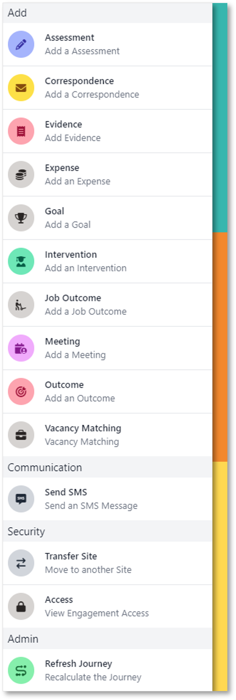Click the trophy Goal icon
The image size is (236, 700).
coord(21,218)
